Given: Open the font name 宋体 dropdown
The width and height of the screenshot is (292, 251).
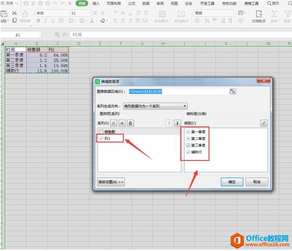Looking at the screenshot, I should [69, 13].
